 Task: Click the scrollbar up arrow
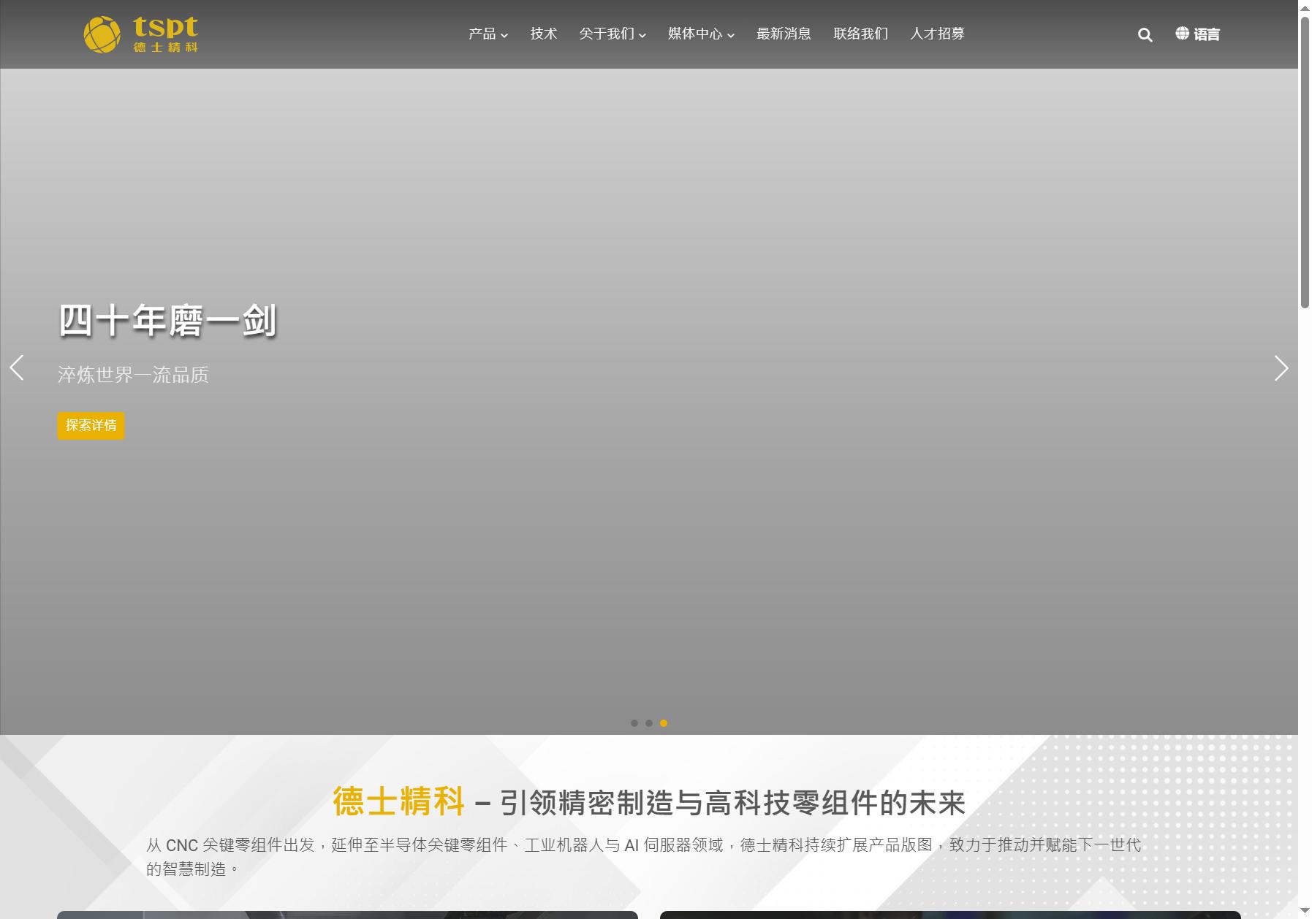point(1305,7)
